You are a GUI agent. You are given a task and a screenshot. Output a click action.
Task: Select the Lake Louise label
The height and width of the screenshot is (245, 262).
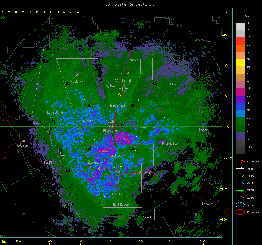(22, 143)
